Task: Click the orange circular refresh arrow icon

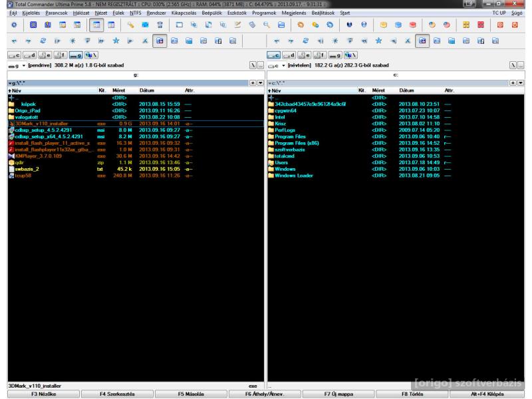Action: pyautogui.click(x=301, y=25)
